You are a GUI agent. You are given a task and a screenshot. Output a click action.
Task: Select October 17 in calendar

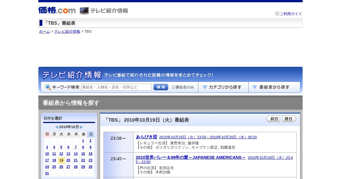point(47,160)
